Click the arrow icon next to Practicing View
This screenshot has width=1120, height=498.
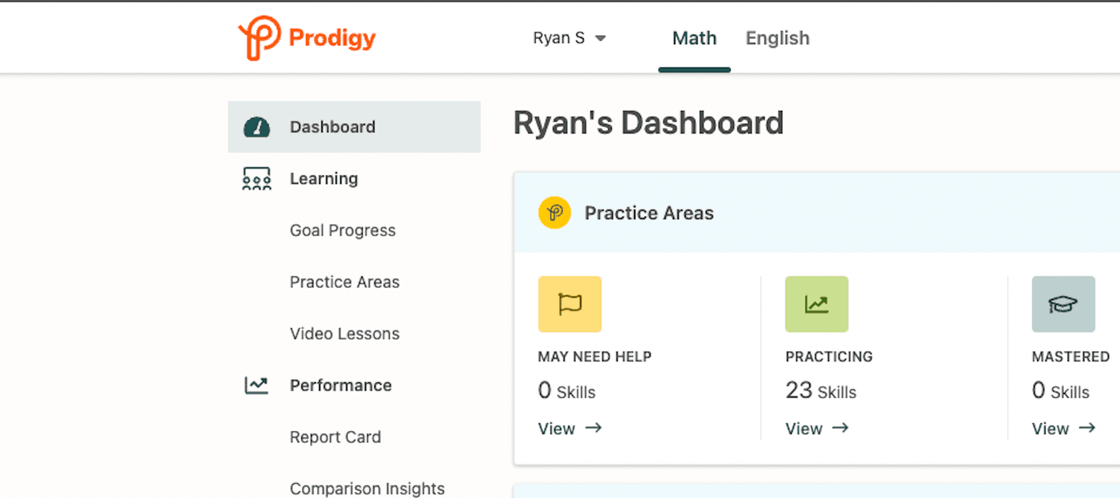point(840,428)
